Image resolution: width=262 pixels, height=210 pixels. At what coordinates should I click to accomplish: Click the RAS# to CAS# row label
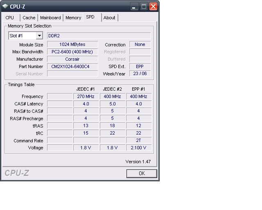pyautogui.click(x=29, y=111)
